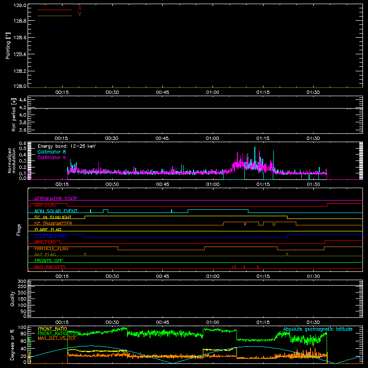368x368 pixels.
Task: Click the ATTENUATOR_STATE flag label
Action: [56, 199]
